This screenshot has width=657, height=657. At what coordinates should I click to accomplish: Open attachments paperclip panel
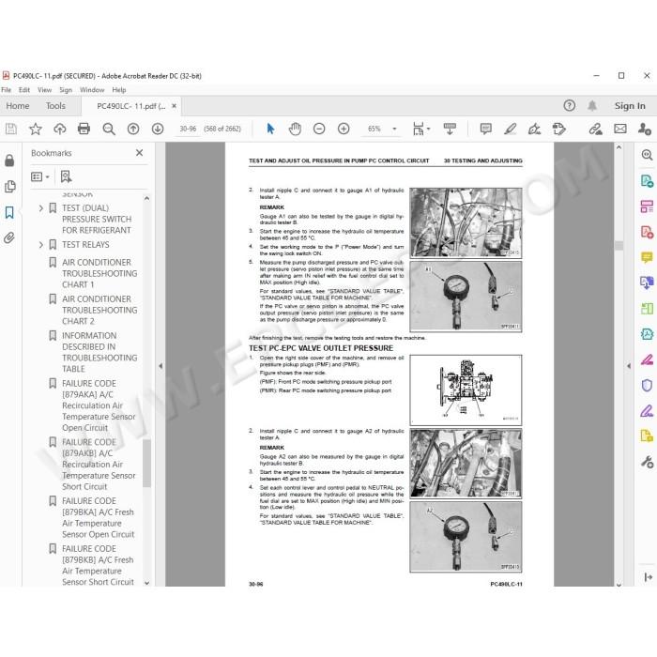point(9,238)
